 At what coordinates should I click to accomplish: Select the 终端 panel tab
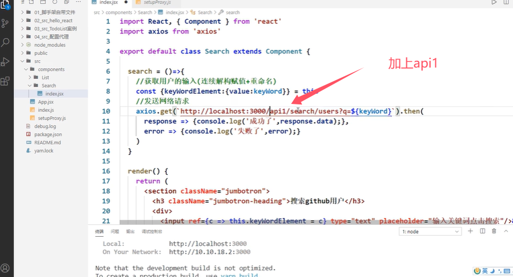(99, 232)
